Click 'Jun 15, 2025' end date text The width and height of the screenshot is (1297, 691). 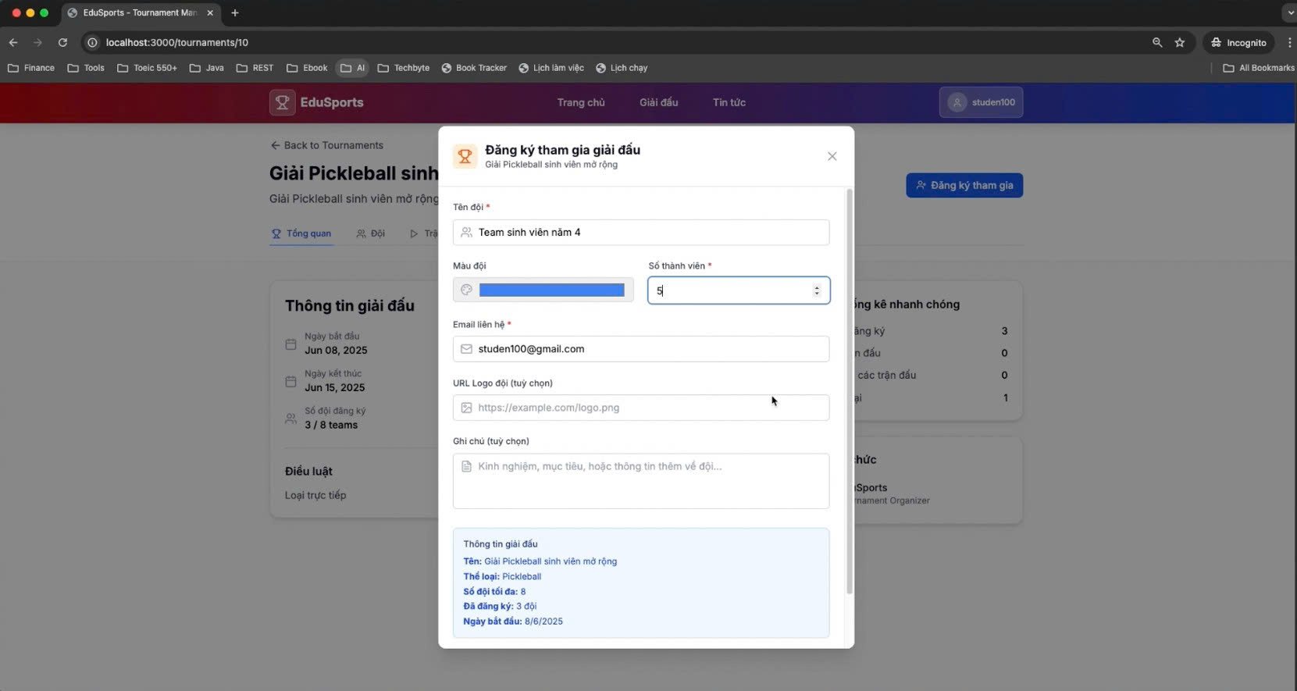(335, 387)
